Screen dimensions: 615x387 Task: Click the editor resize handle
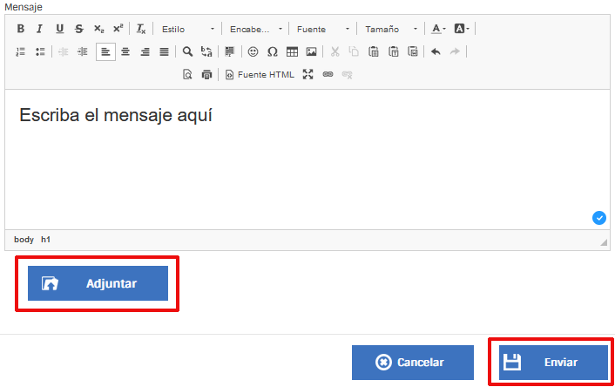pos(604,242)
